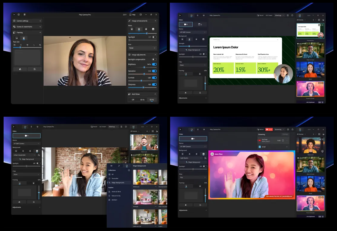Stop the YouTube stream with the square icon
The width and height of the screenshot is (337, 231).
pyautogui.click(x=283, y=140)
